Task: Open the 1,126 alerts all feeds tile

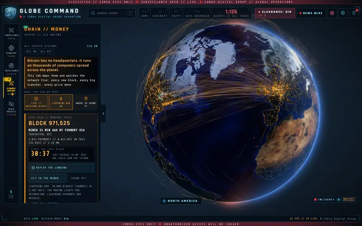Action: click(231, 14)
